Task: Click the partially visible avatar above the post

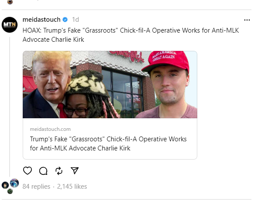Action: pos(10,2)
